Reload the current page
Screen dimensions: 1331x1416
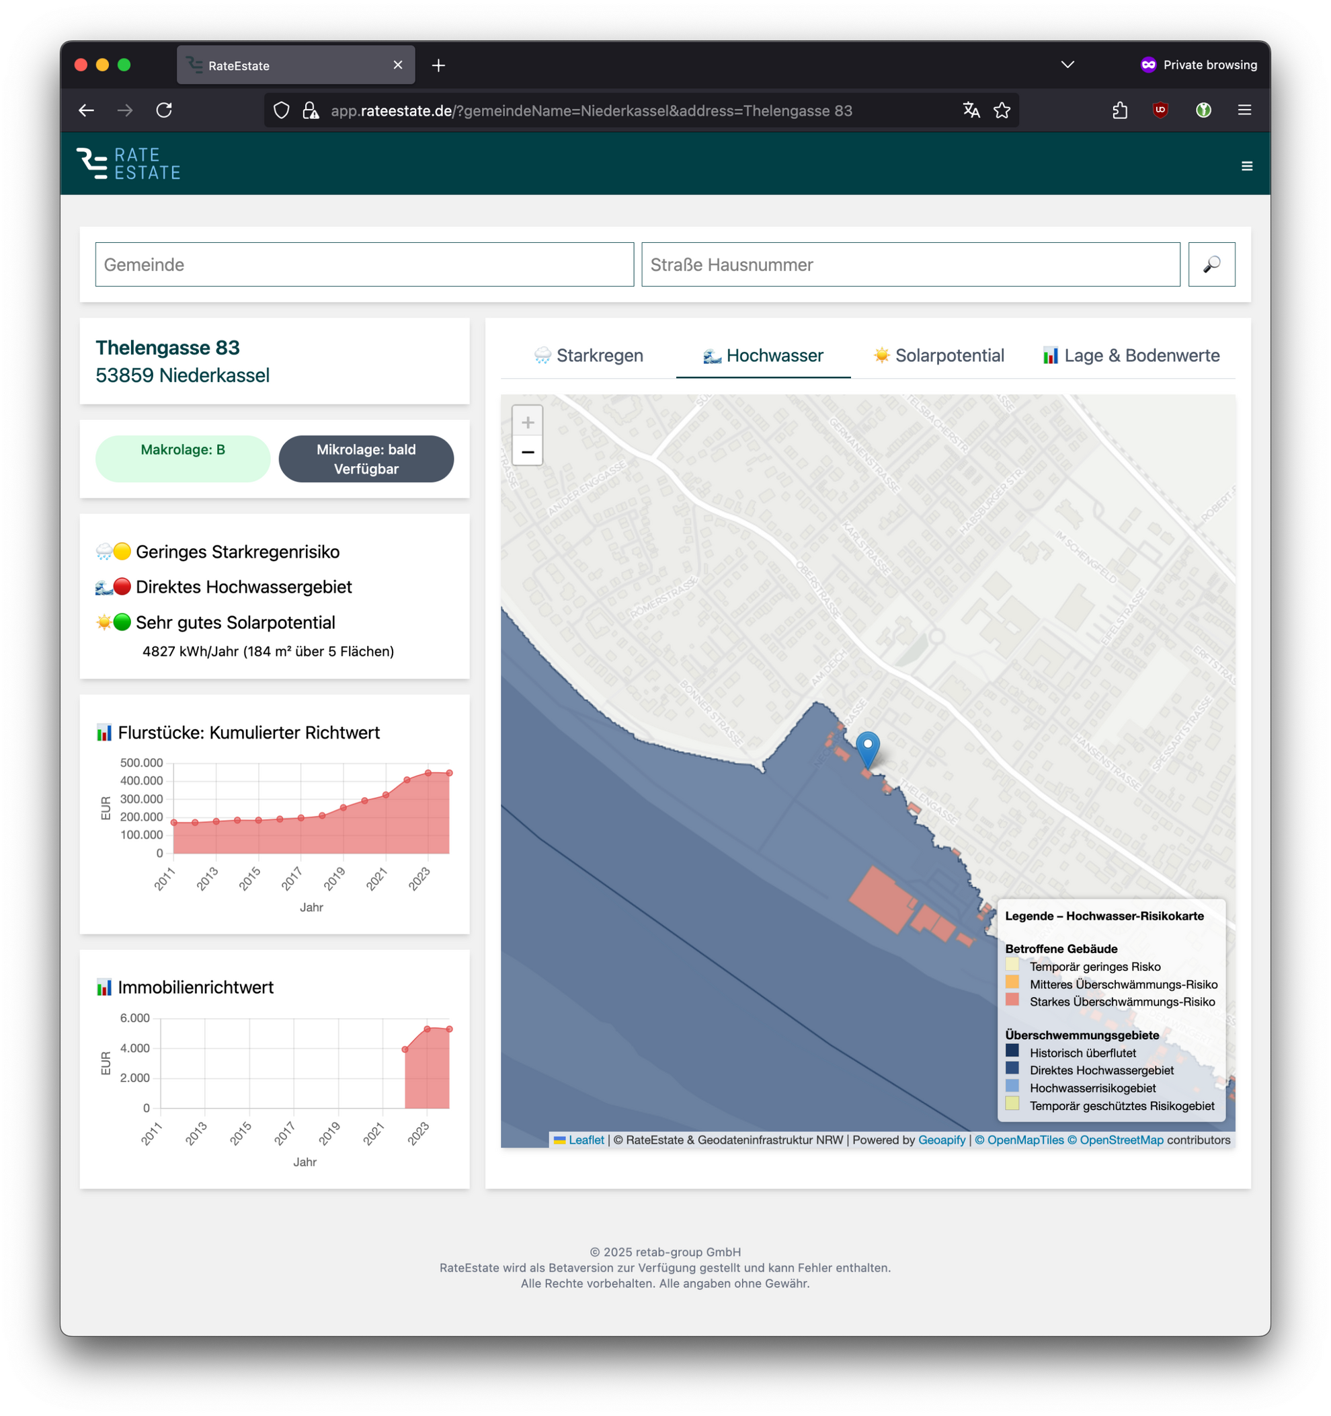coord(165,110)
